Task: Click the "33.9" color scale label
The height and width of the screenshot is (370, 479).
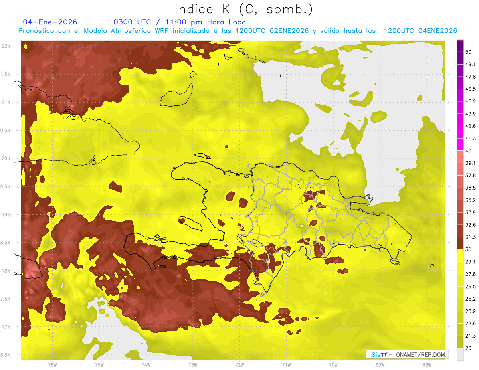Action: [471, 212]
